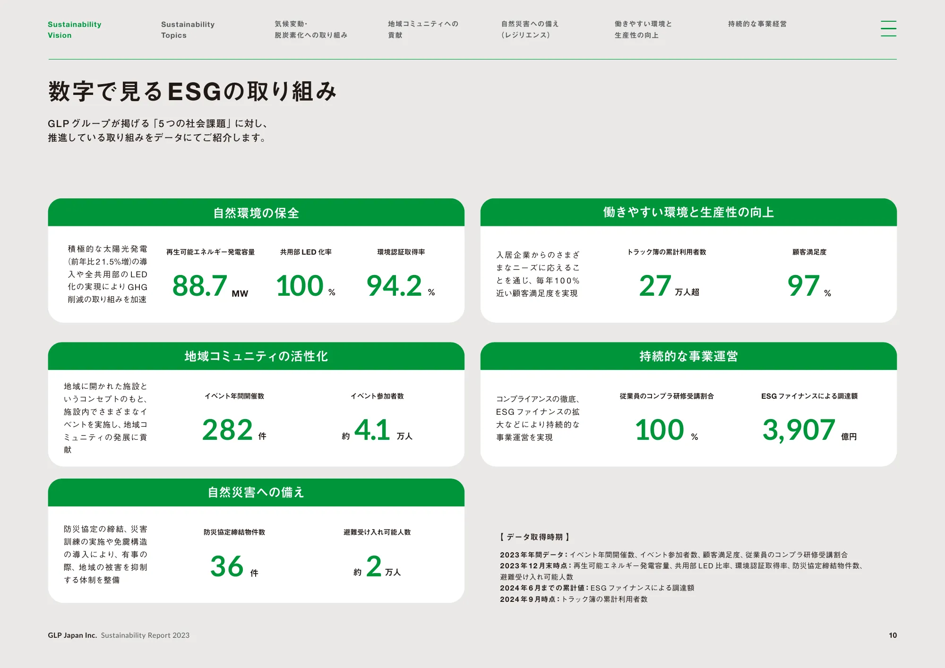Click the 顧客満足度 label
The height and width of the screenshot is (668, 945).
[809, 252]
